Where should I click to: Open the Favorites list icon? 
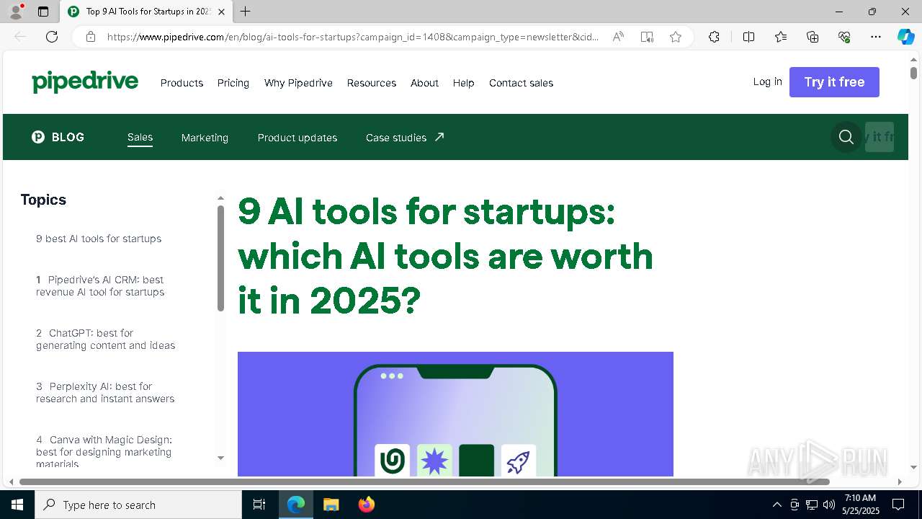781,37
